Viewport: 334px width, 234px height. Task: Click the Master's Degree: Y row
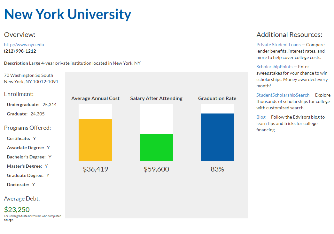pos(27,166)
